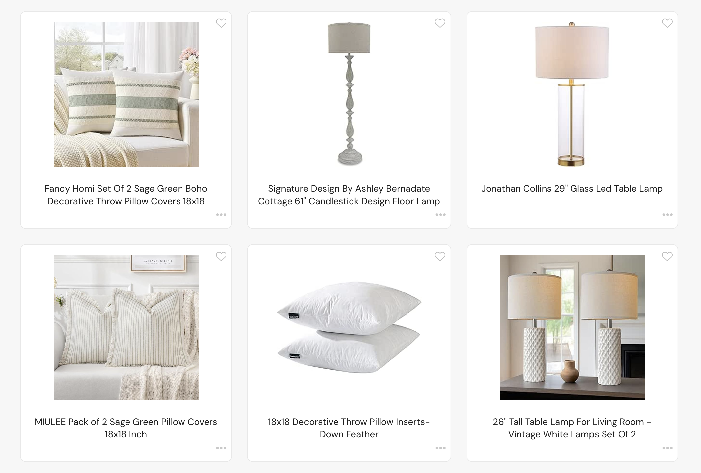Heart the 18x18 down feather pillow inserts

click(440, 256)
